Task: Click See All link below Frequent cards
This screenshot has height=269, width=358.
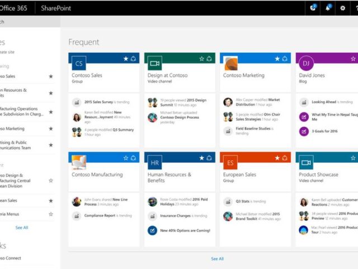Action: [x=217, y=259]
